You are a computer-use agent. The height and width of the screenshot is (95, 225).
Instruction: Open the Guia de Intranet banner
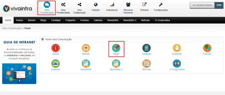pos(19,61)
